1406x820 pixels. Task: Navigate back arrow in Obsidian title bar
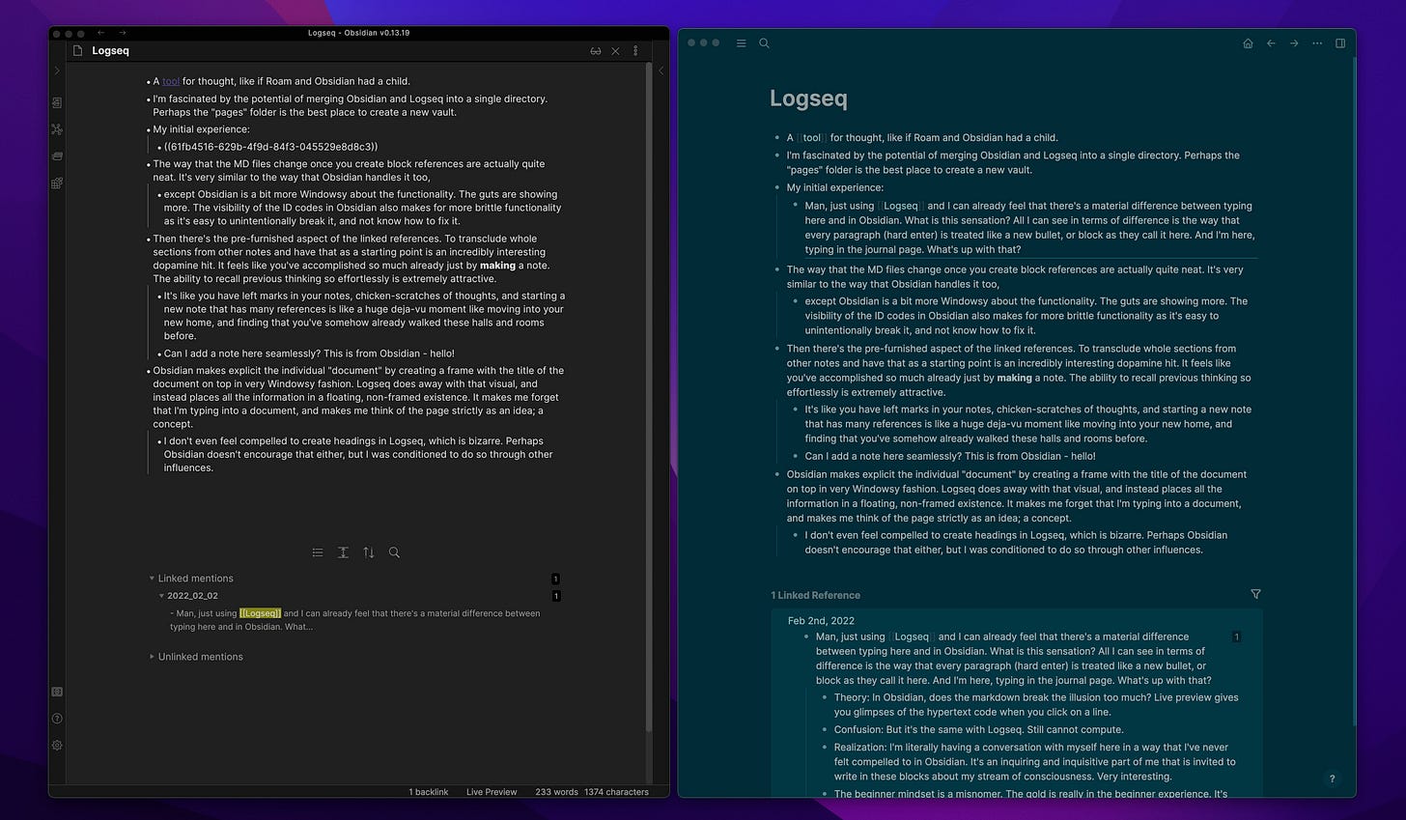pyautogui.click(x=101, y=33)
